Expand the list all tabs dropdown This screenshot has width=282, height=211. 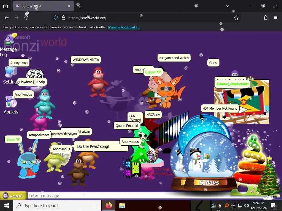coord(227,6)
